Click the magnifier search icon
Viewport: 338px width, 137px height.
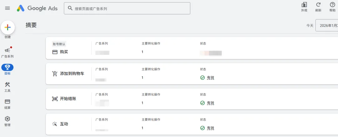(70, 8)
